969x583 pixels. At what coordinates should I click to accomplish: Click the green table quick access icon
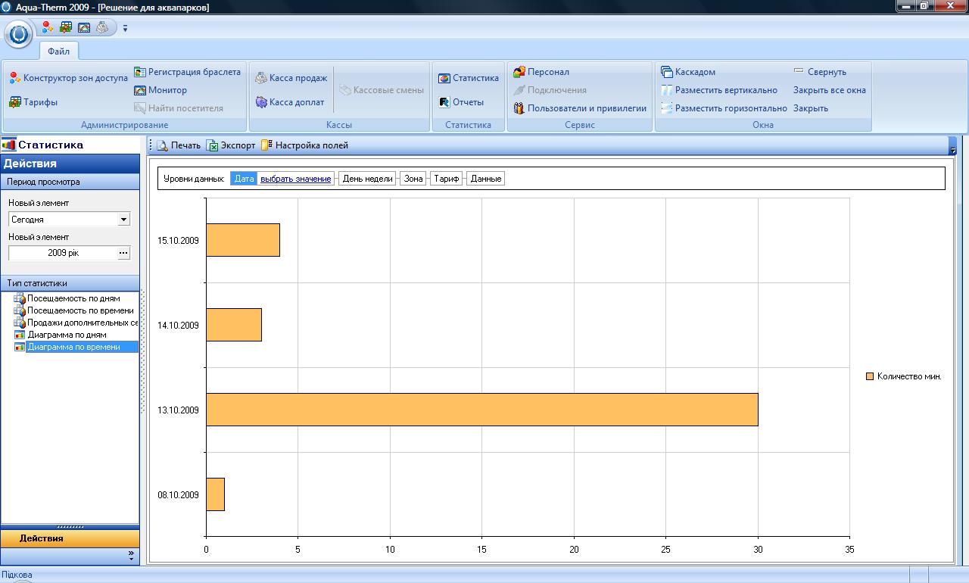(66, 28)
